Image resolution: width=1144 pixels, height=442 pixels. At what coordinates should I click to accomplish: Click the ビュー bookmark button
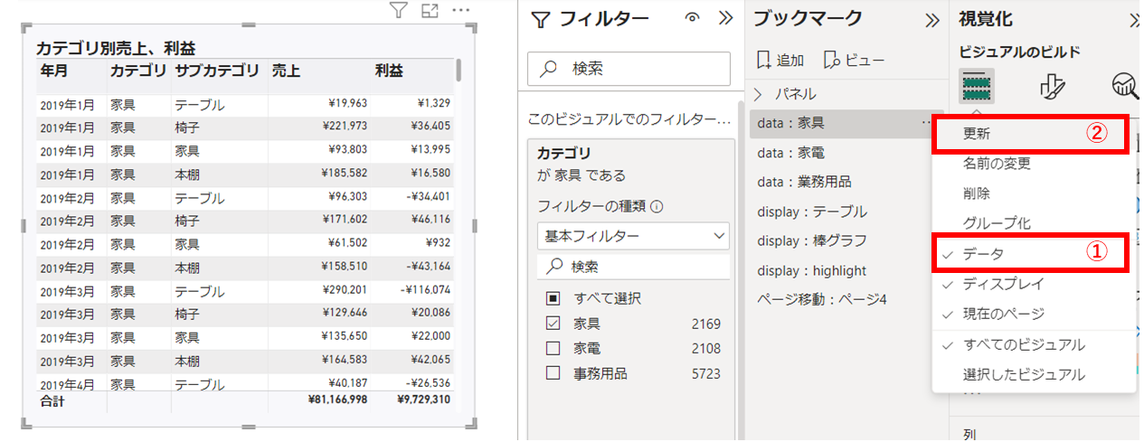pyautogui.click(x=854, y=60)
